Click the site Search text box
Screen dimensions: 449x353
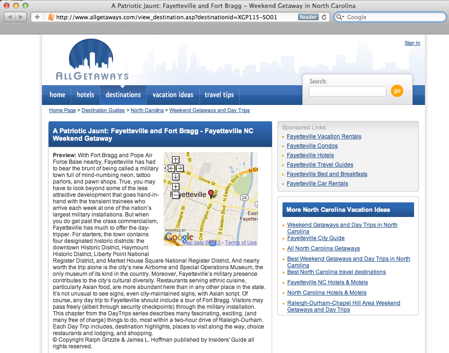coord(347,91)
